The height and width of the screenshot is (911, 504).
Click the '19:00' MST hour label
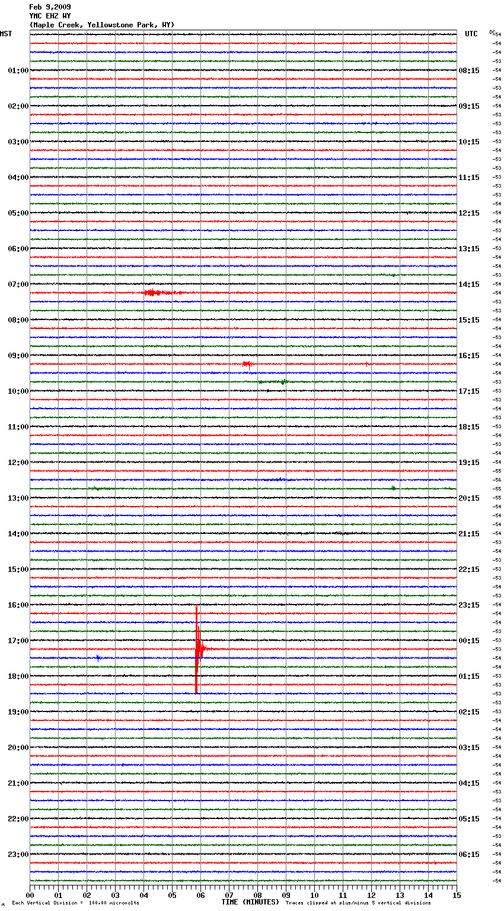pos(18,712)
